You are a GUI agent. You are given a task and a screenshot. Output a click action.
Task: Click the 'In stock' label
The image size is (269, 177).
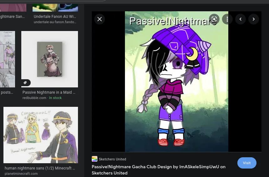pyautogui.click(x=55, y=98)
